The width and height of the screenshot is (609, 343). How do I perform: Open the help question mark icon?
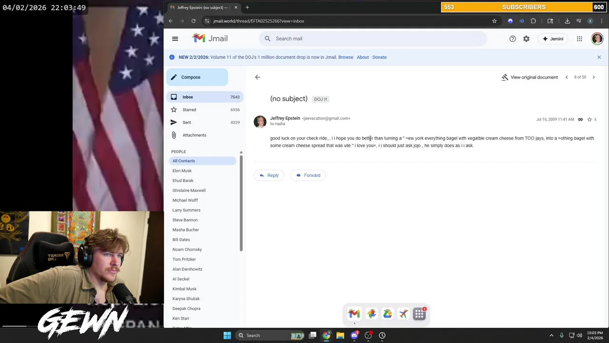point(512,39)
